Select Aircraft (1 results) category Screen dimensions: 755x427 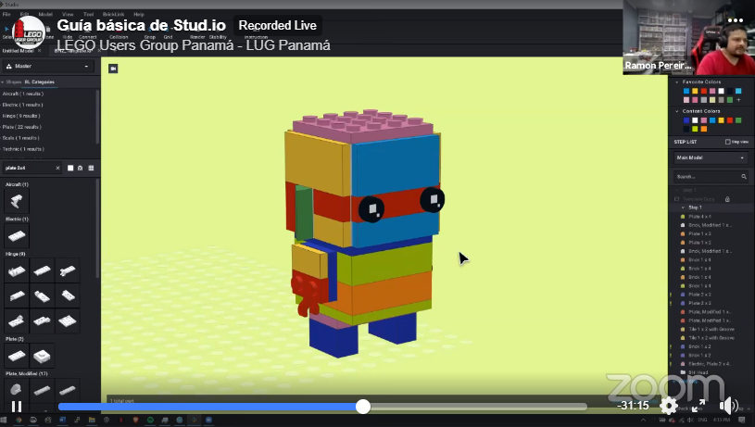[x=22, y=94]
